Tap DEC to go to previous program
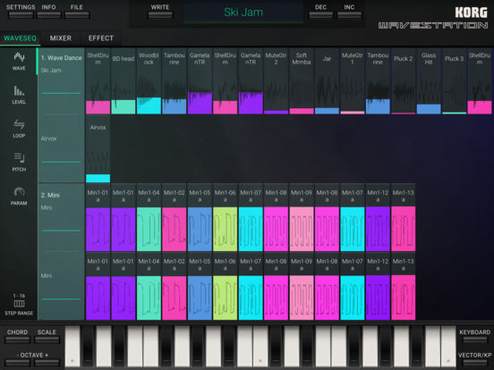 pyautogui.click(x=320, y=11)
